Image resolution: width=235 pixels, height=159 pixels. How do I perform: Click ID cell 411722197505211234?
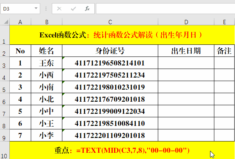click(x=110, y=75)
